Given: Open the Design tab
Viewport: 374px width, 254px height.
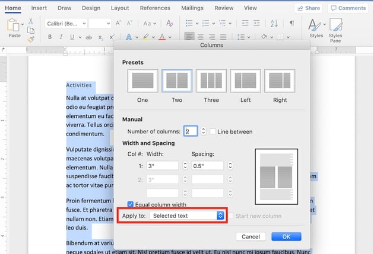Looking at the screenshot, I should click(x=91, y=8).
